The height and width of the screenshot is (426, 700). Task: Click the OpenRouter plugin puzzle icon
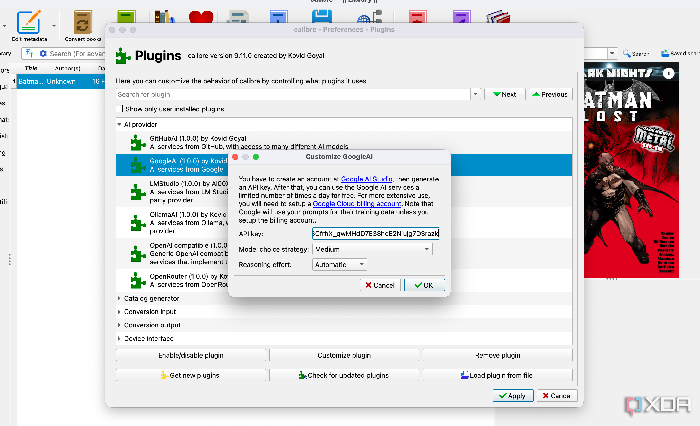138,280
